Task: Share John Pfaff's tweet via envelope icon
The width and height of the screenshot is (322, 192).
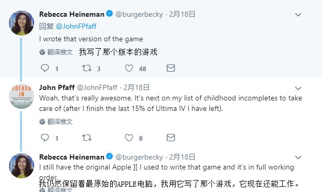Action: click(x=170, y=138)
